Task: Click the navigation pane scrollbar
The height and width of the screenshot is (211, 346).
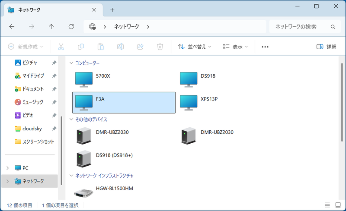Action: [61, 151]
